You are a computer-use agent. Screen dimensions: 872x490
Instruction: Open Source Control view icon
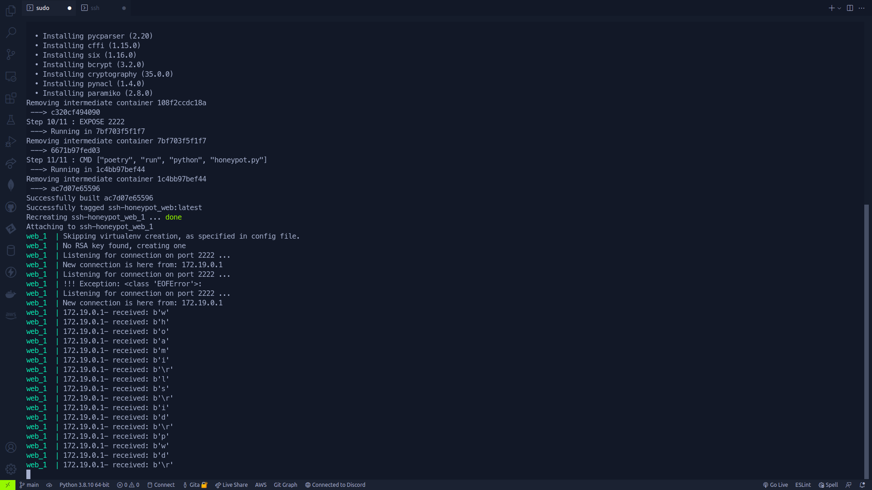point(11,54)
